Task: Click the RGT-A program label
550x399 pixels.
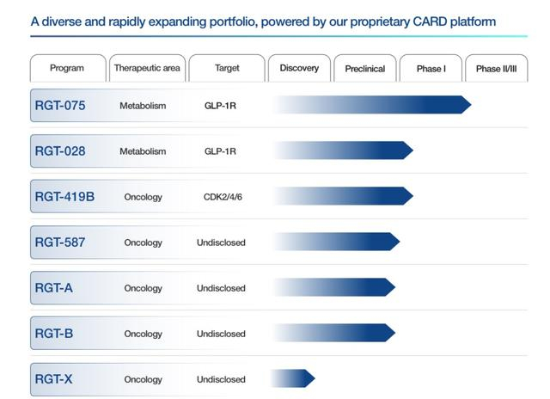Action: (x=54, y=288)
